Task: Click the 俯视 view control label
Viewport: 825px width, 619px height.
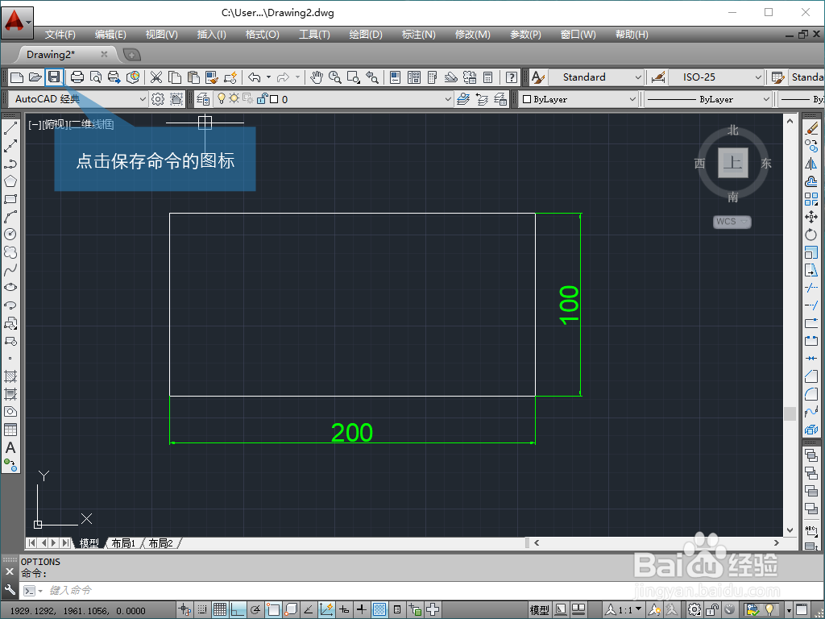Action: coord(55,124)
